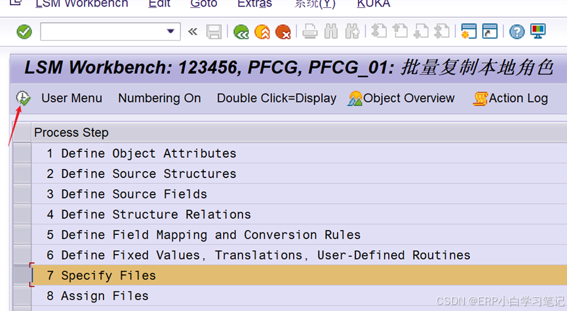Screen dimensions: 567x311
Task: Click the Action Log button
Action: click(510, 98)
